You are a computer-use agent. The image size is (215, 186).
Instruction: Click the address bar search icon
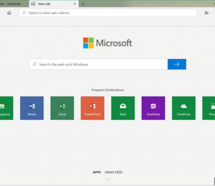click(x=24, y=13)
